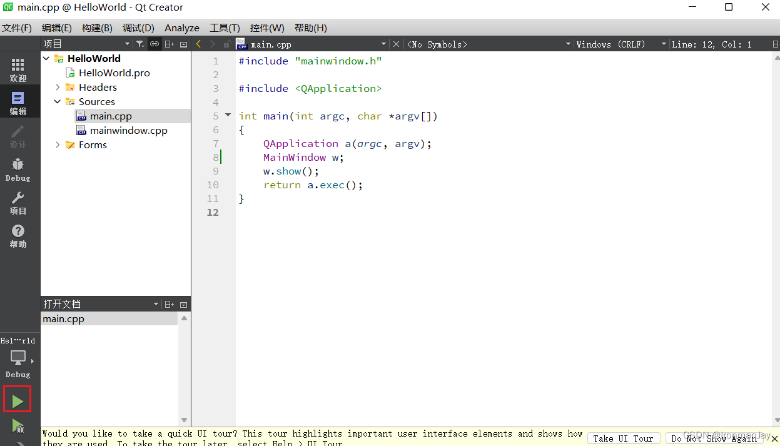Click on return a.exec(); line
Viewport: 780px width, 446px height.
coord(313,185)
